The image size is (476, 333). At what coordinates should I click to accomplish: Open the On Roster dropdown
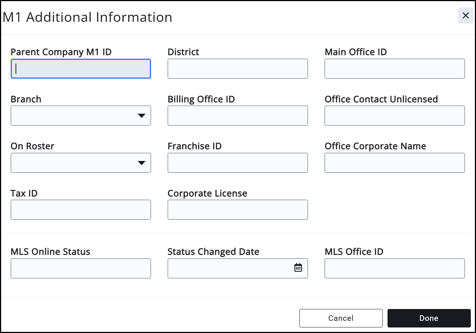tap(141, 163)
